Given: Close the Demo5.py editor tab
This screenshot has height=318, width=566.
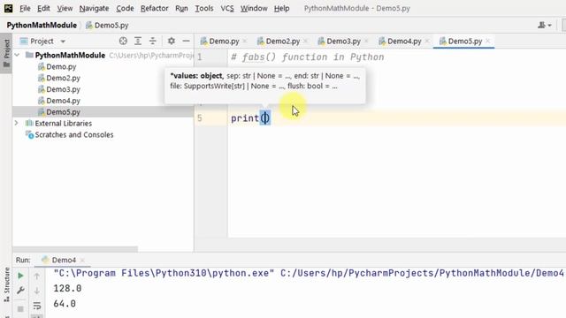Looking at the screenshot, I should [487, 42].
